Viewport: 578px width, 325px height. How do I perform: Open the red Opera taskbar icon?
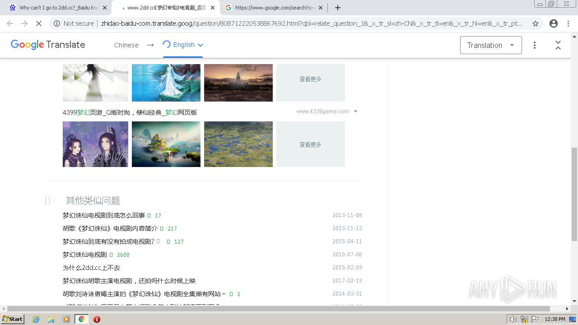click(x=97, y=319)
